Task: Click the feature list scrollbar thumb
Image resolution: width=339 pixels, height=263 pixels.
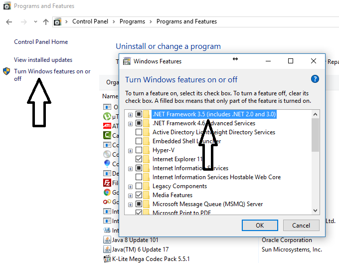Action: coord(315,135)
